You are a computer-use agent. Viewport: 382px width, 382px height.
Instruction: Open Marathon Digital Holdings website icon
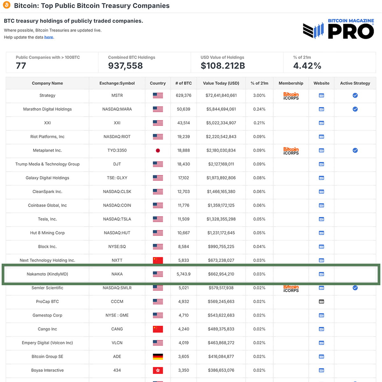(x=322, y=109)
